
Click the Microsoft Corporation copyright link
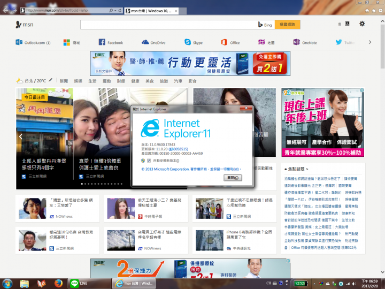(190, 169)
